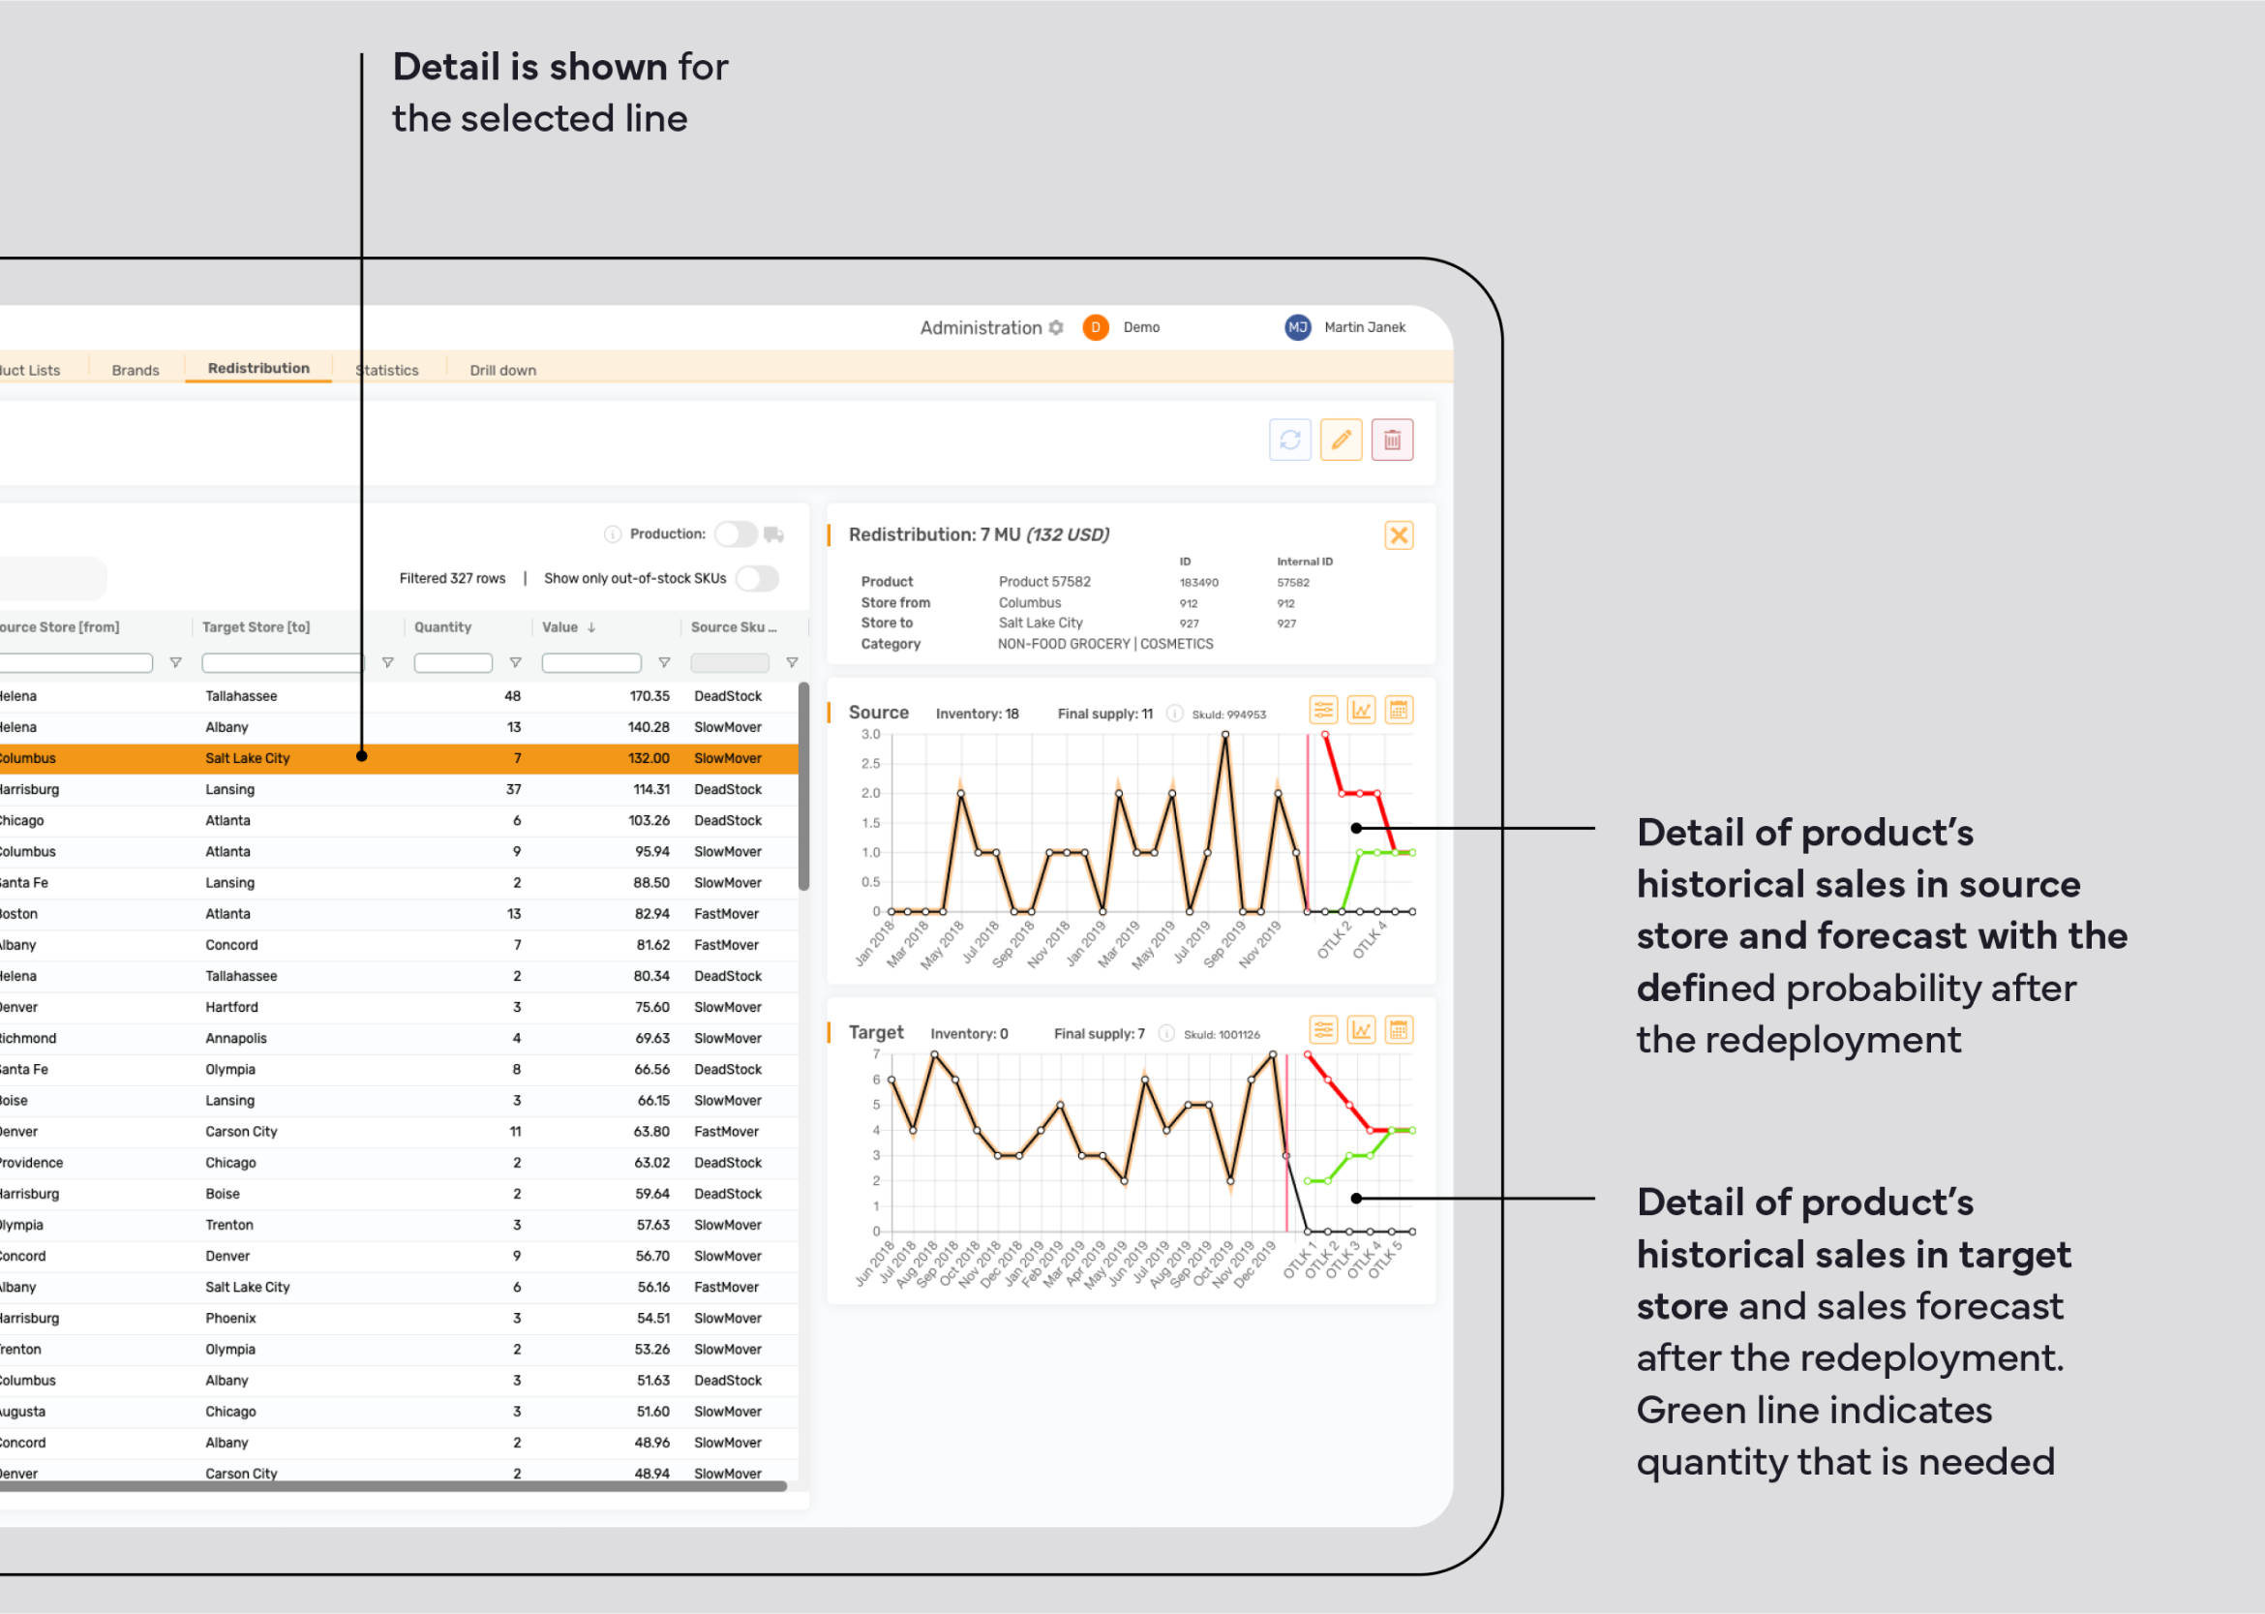Click the refresh icon button

pos(1289,440)
